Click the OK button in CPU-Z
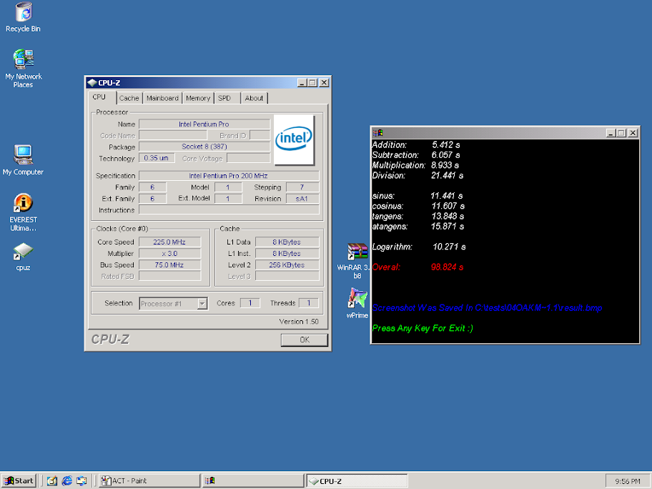This screenshot has height=489, width=652. pos(305,340)
